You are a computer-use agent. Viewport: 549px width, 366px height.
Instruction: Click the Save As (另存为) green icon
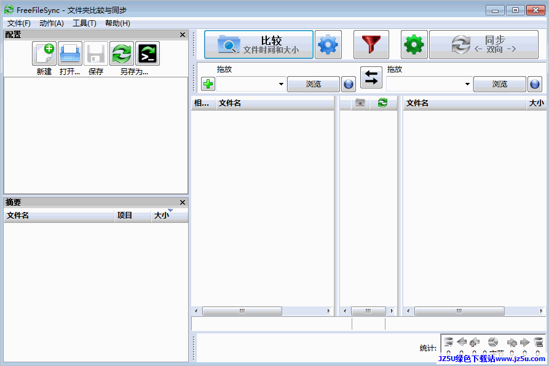[x=122, y=54]
